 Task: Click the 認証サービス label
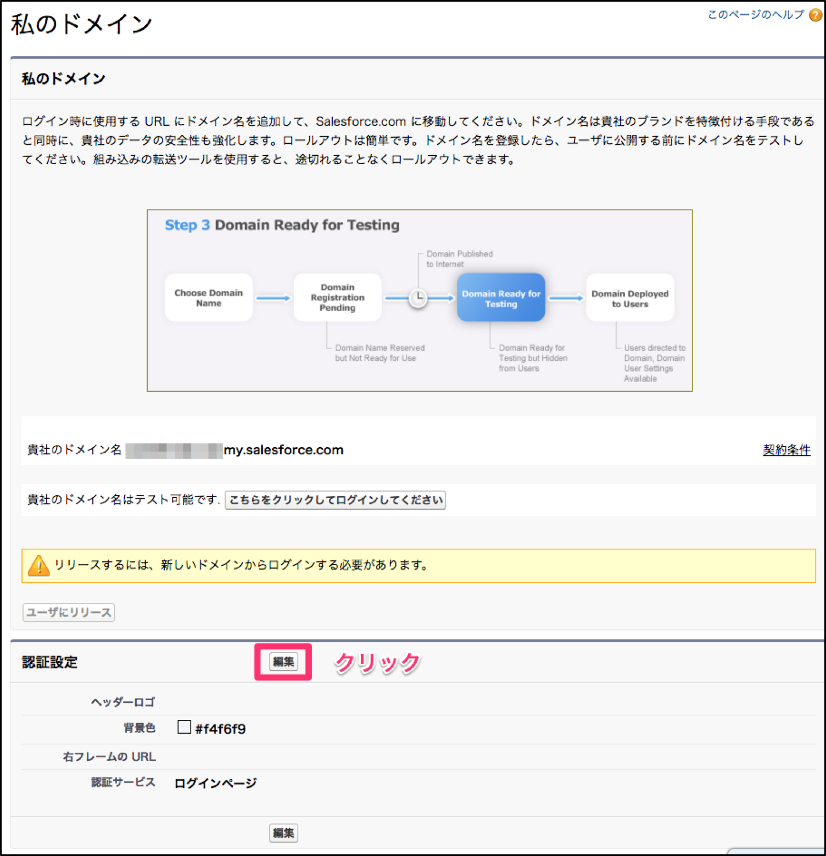[x=123, y=782]
